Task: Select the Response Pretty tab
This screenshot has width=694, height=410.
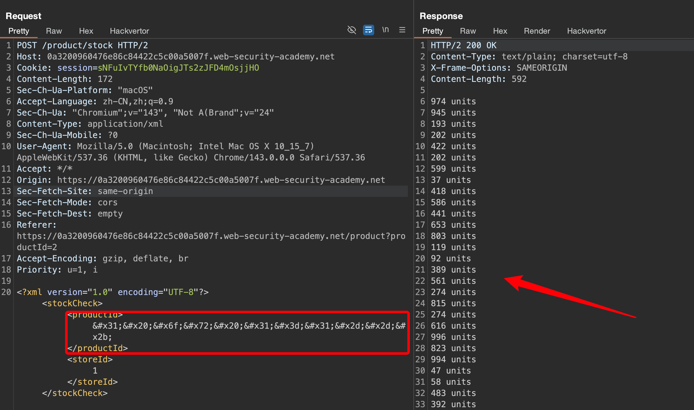Action: tap(433, 31)
